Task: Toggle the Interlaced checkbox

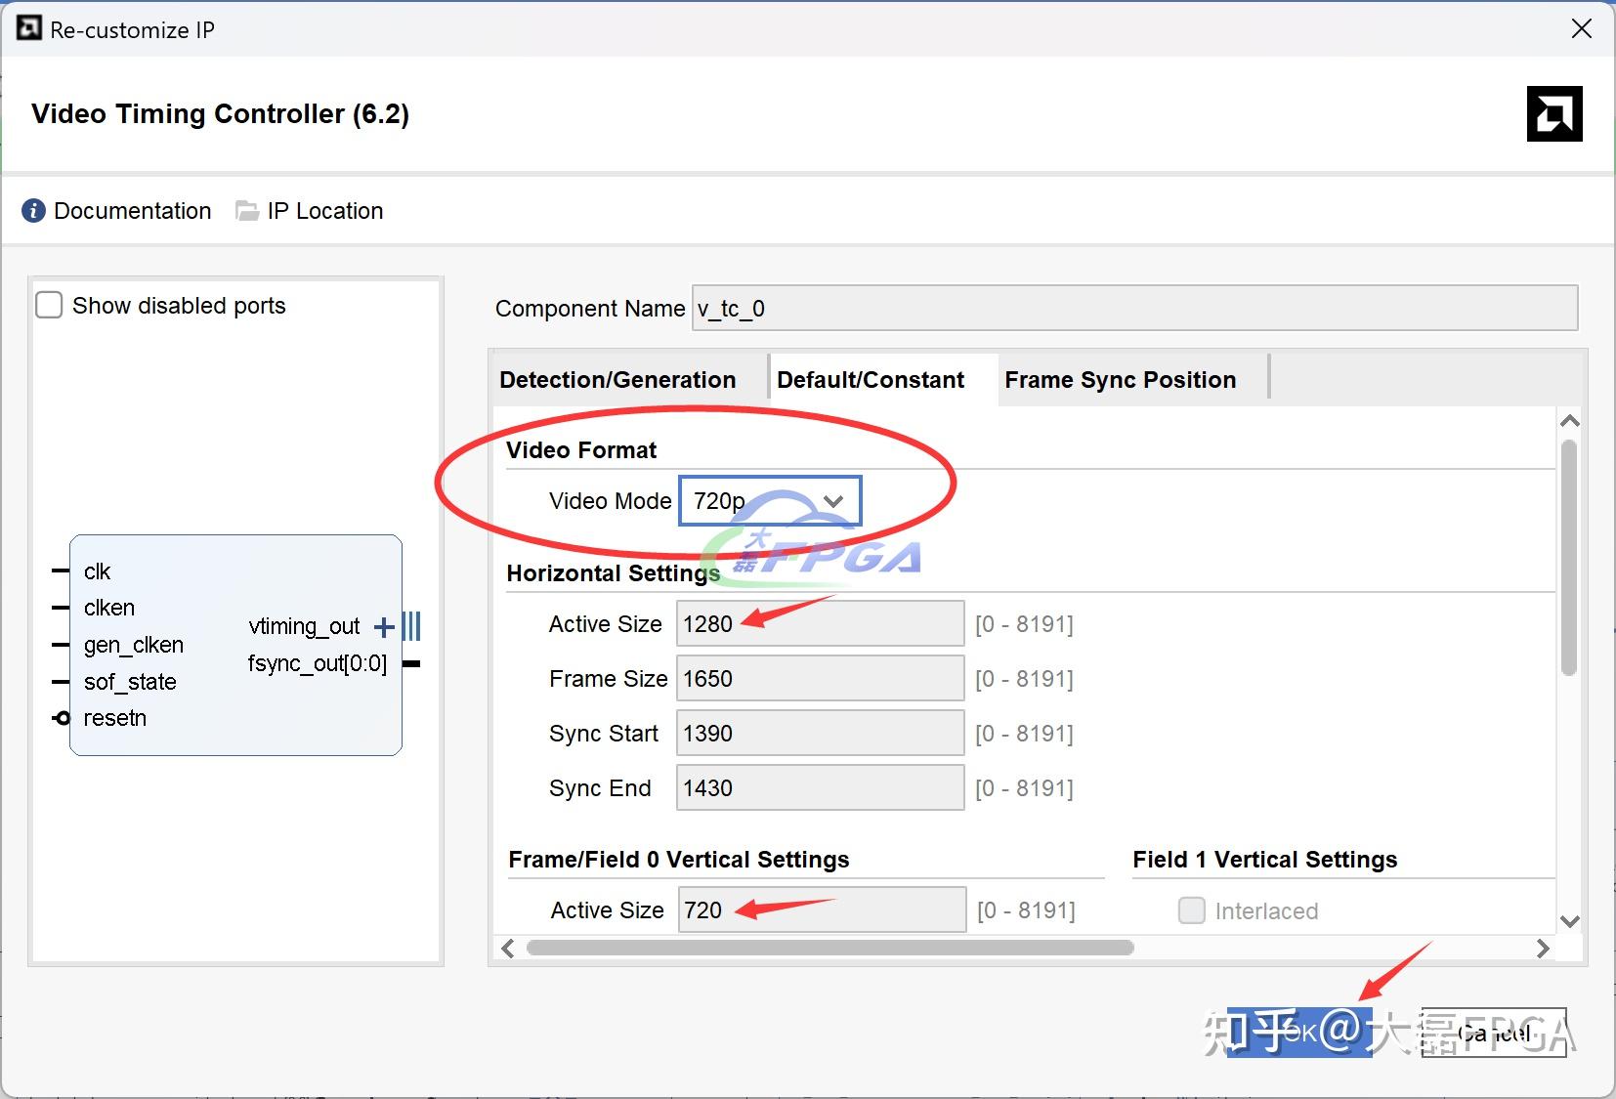Action: [1191, 911]
